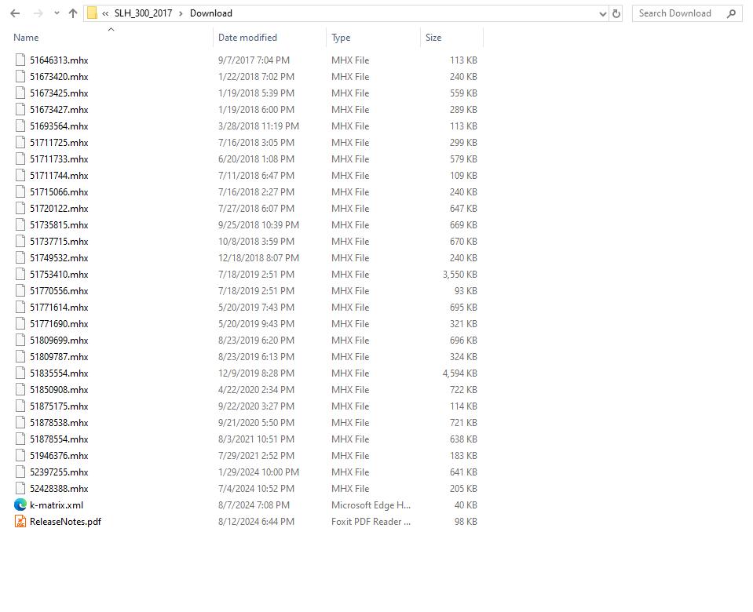
Task: Click Download breadcrumb in address bar
Action: 210,13
